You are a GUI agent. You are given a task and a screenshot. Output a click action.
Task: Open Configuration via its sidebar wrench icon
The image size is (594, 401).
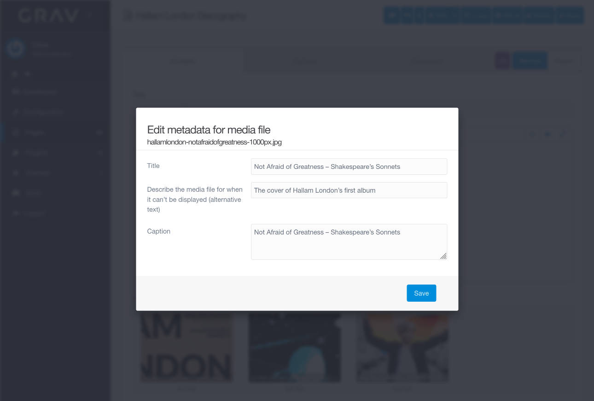coord(16,112)
